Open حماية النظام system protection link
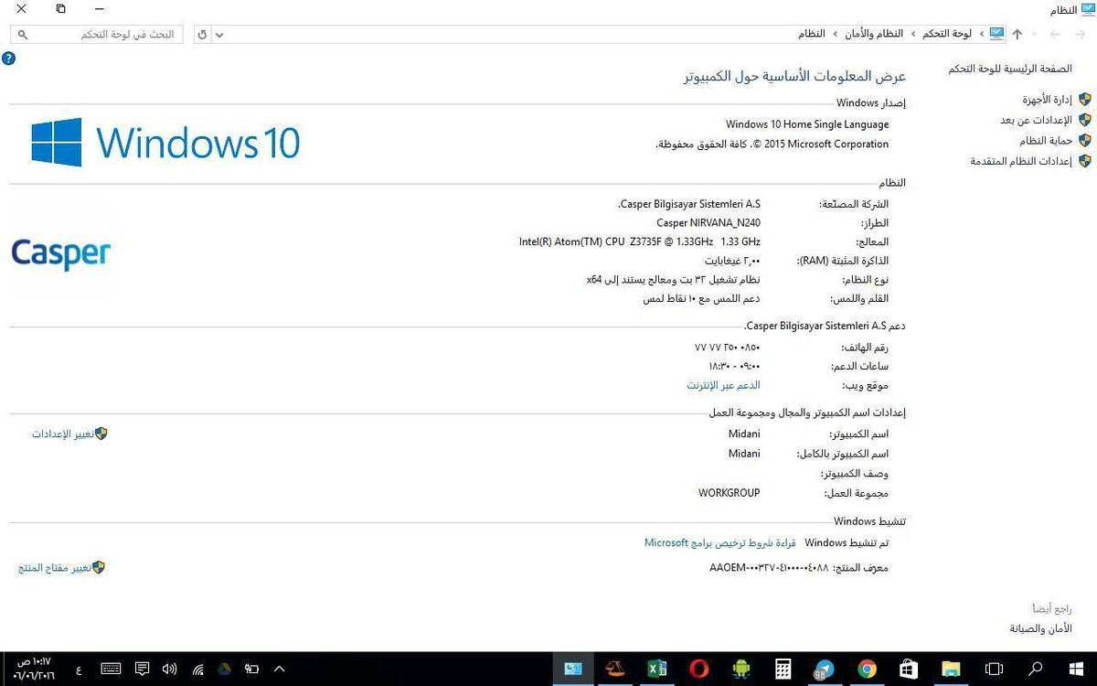Viewport: 1097px width, 686px height. 1046,141
